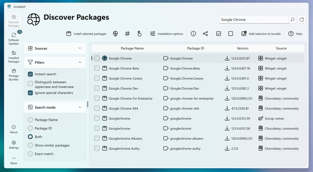Click the Google Chrome search field
This screenshot has height=172, width=313.
(254, 20)
